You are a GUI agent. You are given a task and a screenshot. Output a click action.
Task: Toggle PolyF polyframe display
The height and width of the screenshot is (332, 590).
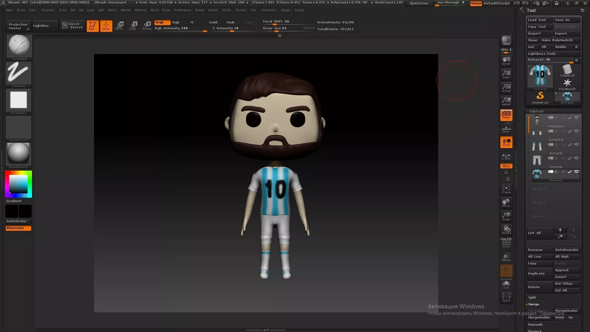pyautogui.click(x=506, y=243)
